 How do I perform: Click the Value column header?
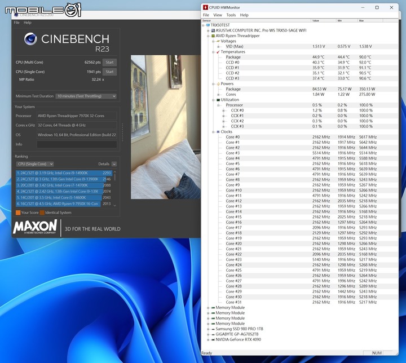pos(324,20)
